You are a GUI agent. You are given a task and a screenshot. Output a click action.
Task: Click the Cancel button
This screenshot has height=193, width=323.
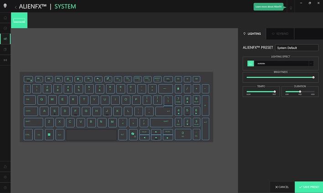[282, 187]
